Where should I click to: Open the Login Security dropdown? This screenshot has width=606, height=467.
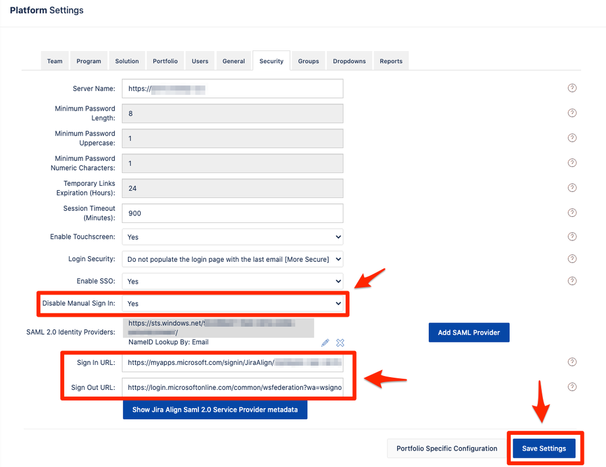pos(232,259)
